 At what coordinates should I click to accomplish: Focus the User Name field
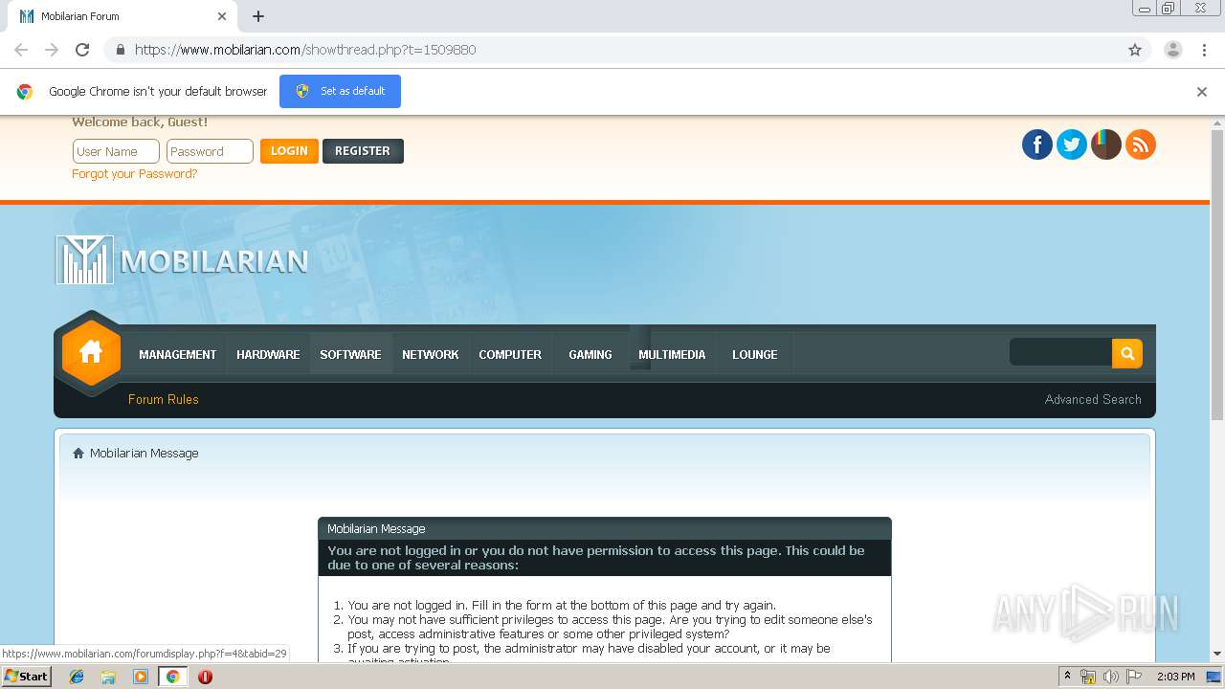point(116,151)
